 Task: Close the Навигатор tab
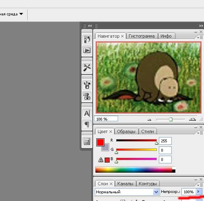coord(122,36)
